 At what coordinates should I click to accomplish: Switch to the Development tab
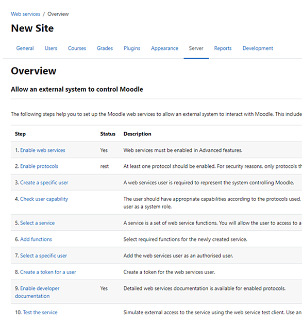point(258,48)
